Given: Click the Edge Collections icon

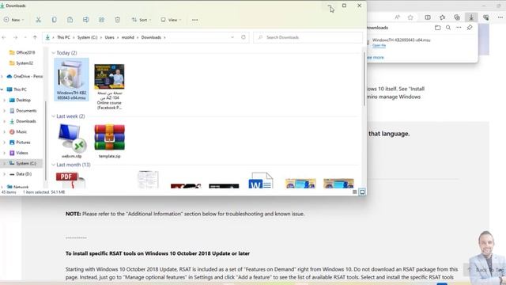Looking at the screenshot, I should 457,17.
